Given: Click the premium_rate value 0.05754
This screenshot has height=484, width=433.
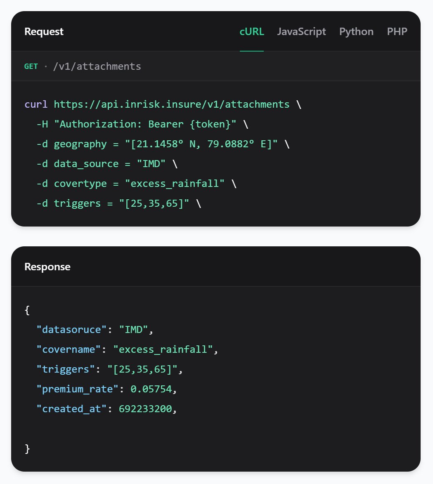Looking at the screenshot, I should pos(151,389).
